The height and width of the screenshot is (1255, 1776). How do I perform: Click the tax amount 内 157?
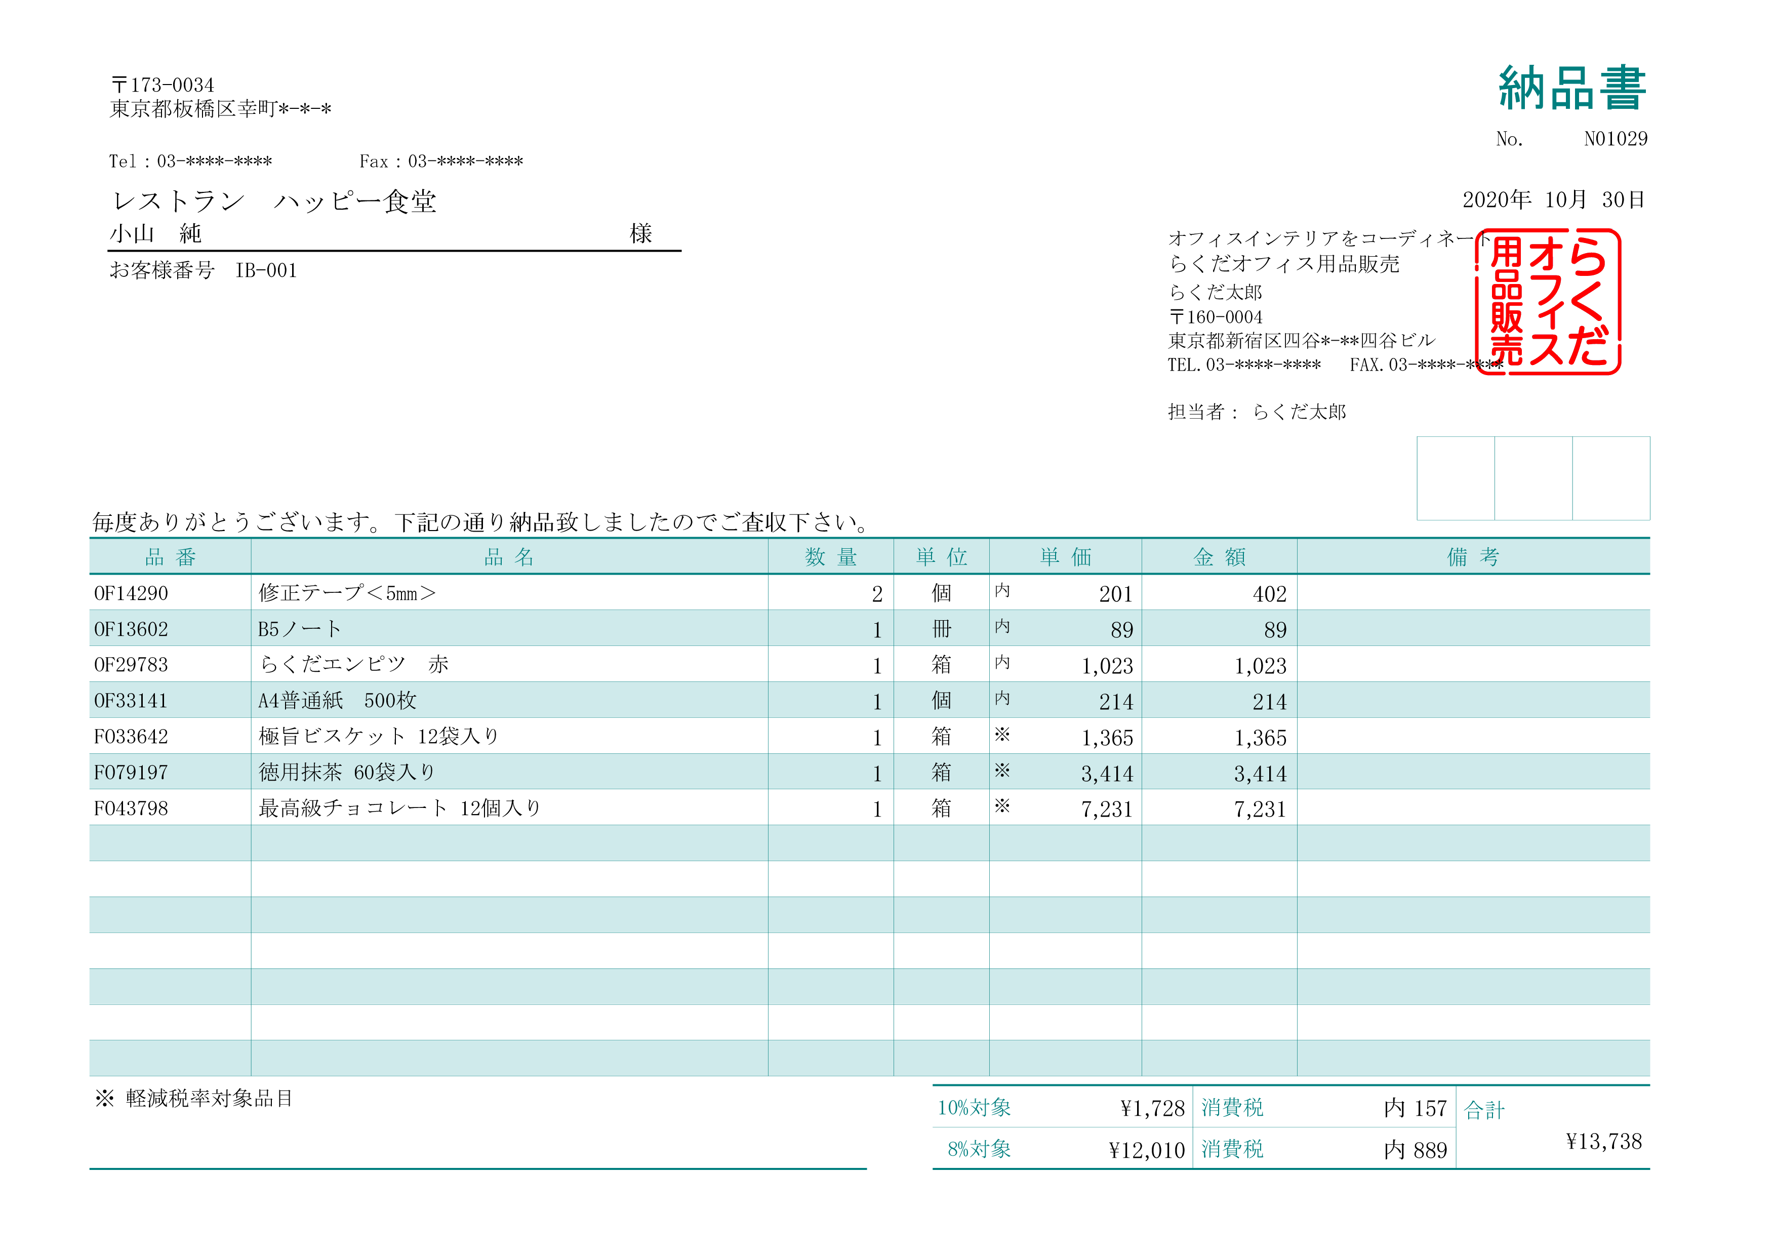[x=1415, y=1110]
